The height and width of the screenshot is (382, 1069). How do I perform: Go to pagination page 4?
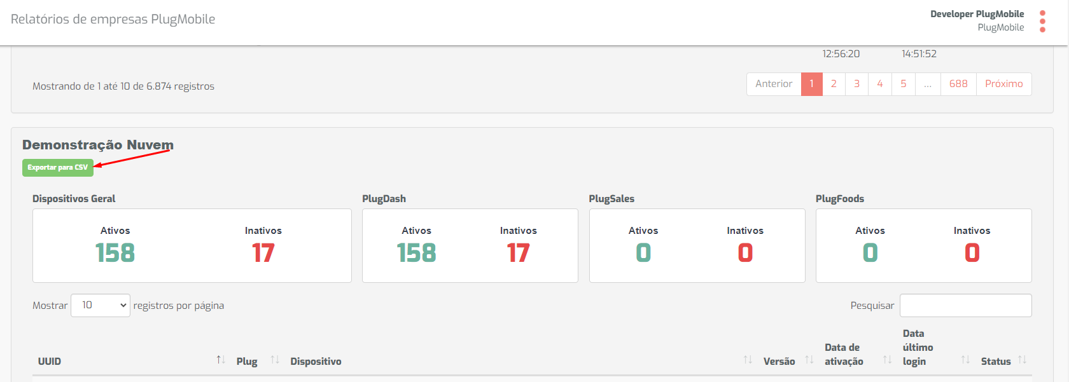(x=880, y=84)
